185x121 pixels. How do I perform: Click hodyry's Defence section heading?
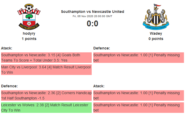(9, 86)
